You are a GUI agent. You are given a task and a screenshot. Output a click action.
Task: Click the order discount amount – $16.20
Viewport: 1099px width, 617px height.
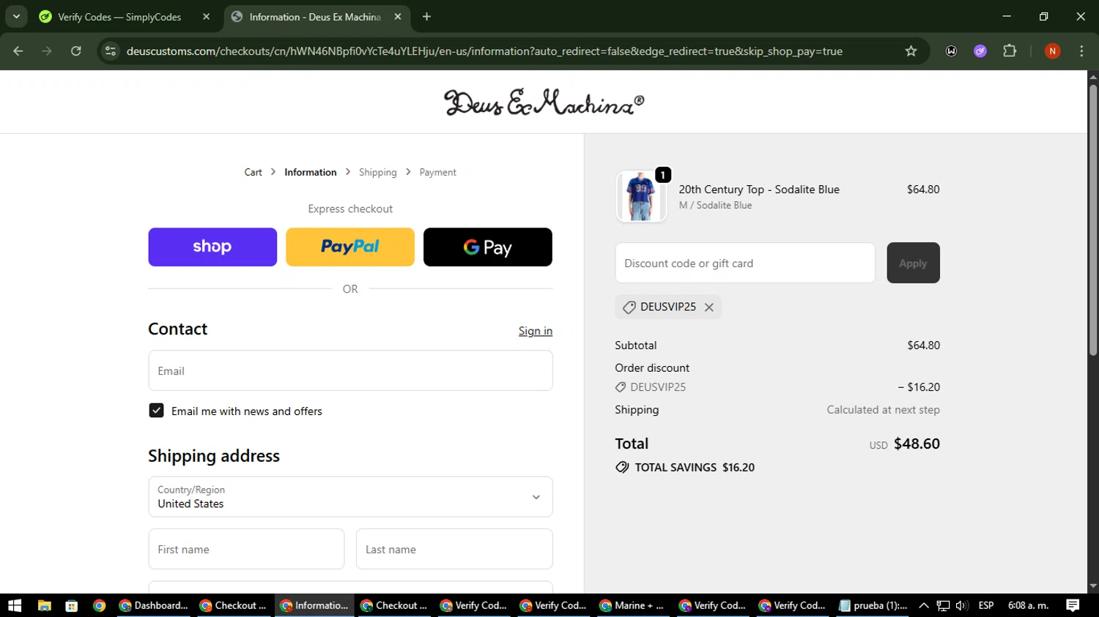(x=919, y=387)
